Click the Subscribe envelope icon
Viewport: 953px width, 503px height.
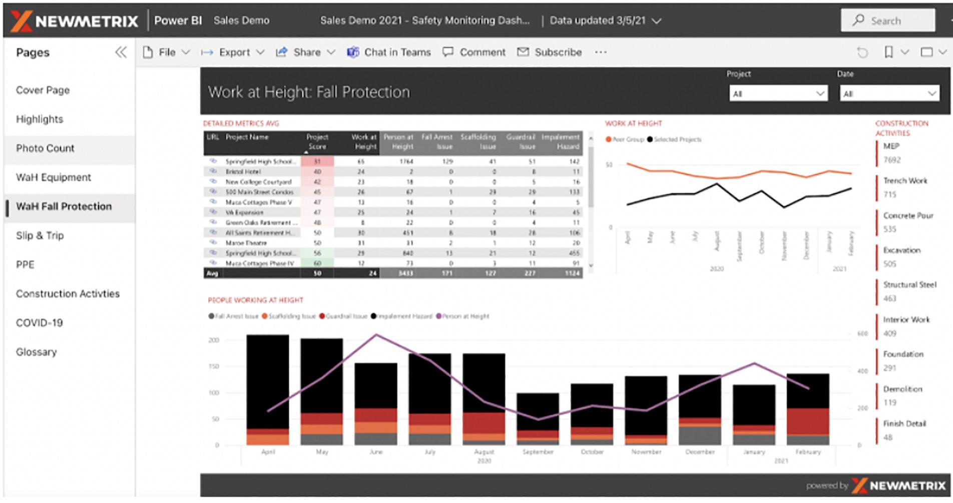point(523,52)
